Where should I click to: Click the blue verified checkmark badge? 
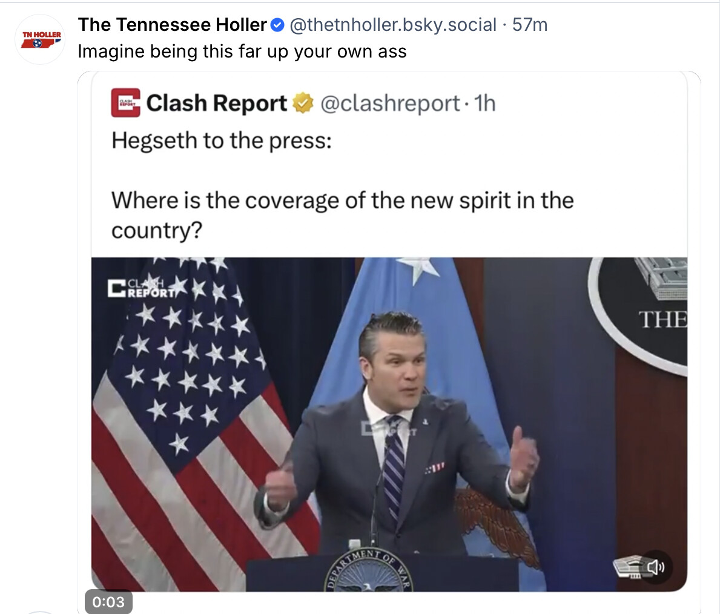277,25
